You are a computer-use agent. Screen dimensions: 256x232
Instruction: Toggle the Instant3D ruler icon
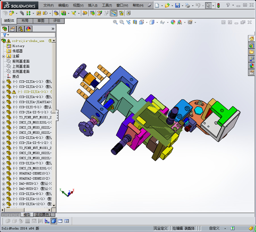click(x=114, y=13)
